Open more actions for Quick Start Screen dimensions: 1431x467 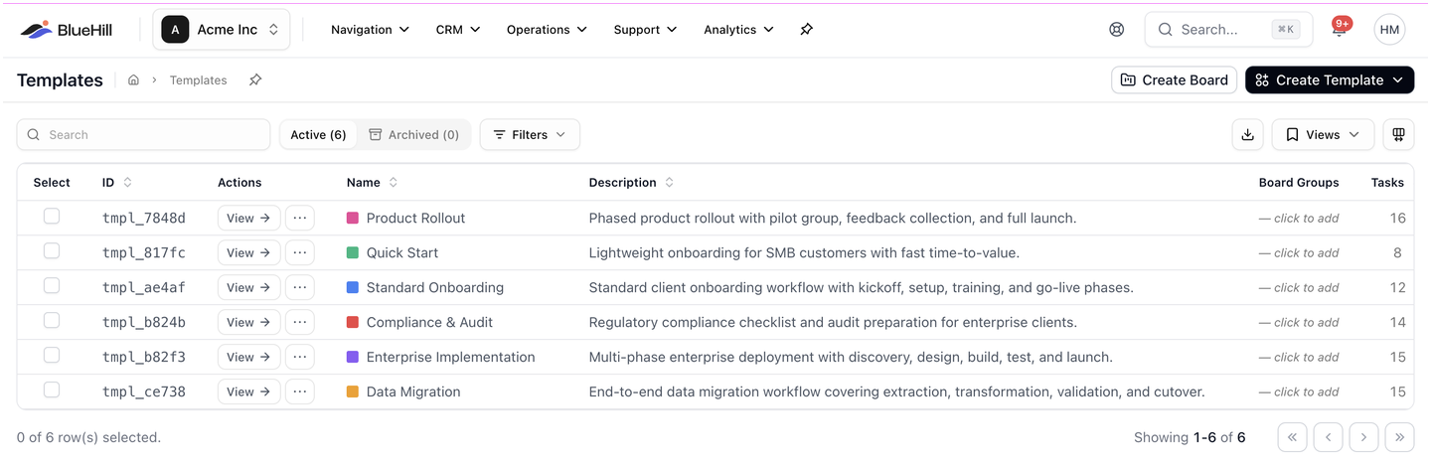(300, 253)
